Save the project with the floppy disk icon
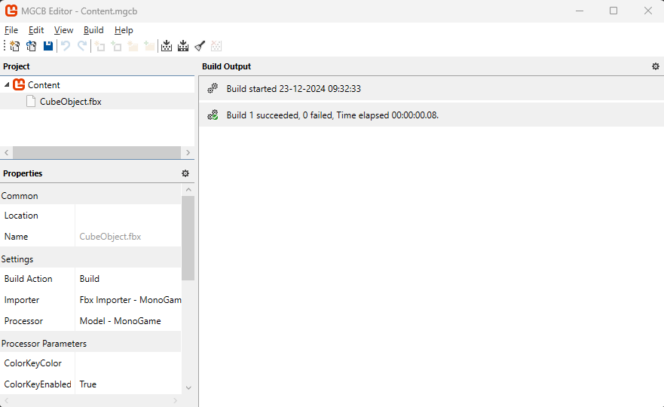Screen dimensions: 664x407 [x=48, y=46]
